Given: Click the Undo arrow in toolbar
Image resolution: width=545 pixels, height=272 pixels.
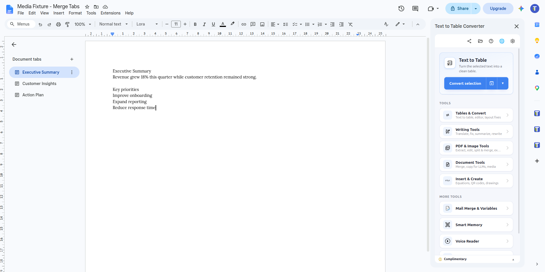Looking at the screenshot, I should pyautogui.click(x=40, y=24).
